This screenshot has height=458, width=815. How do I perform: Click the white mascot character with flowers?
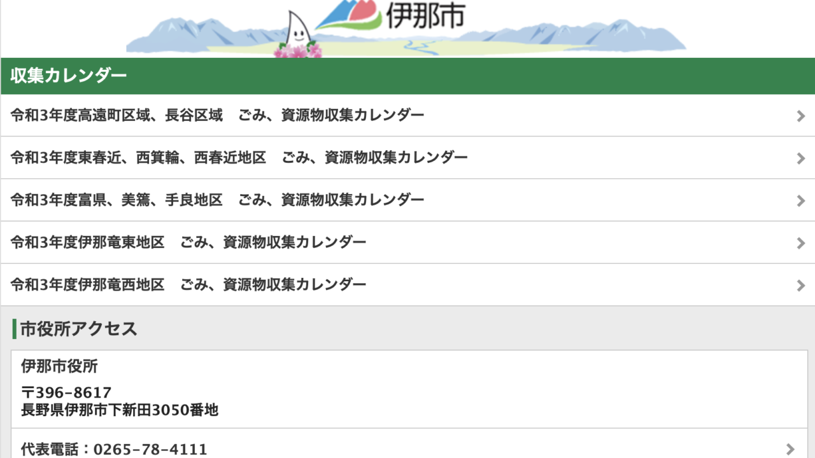click(x=298, y=35)
